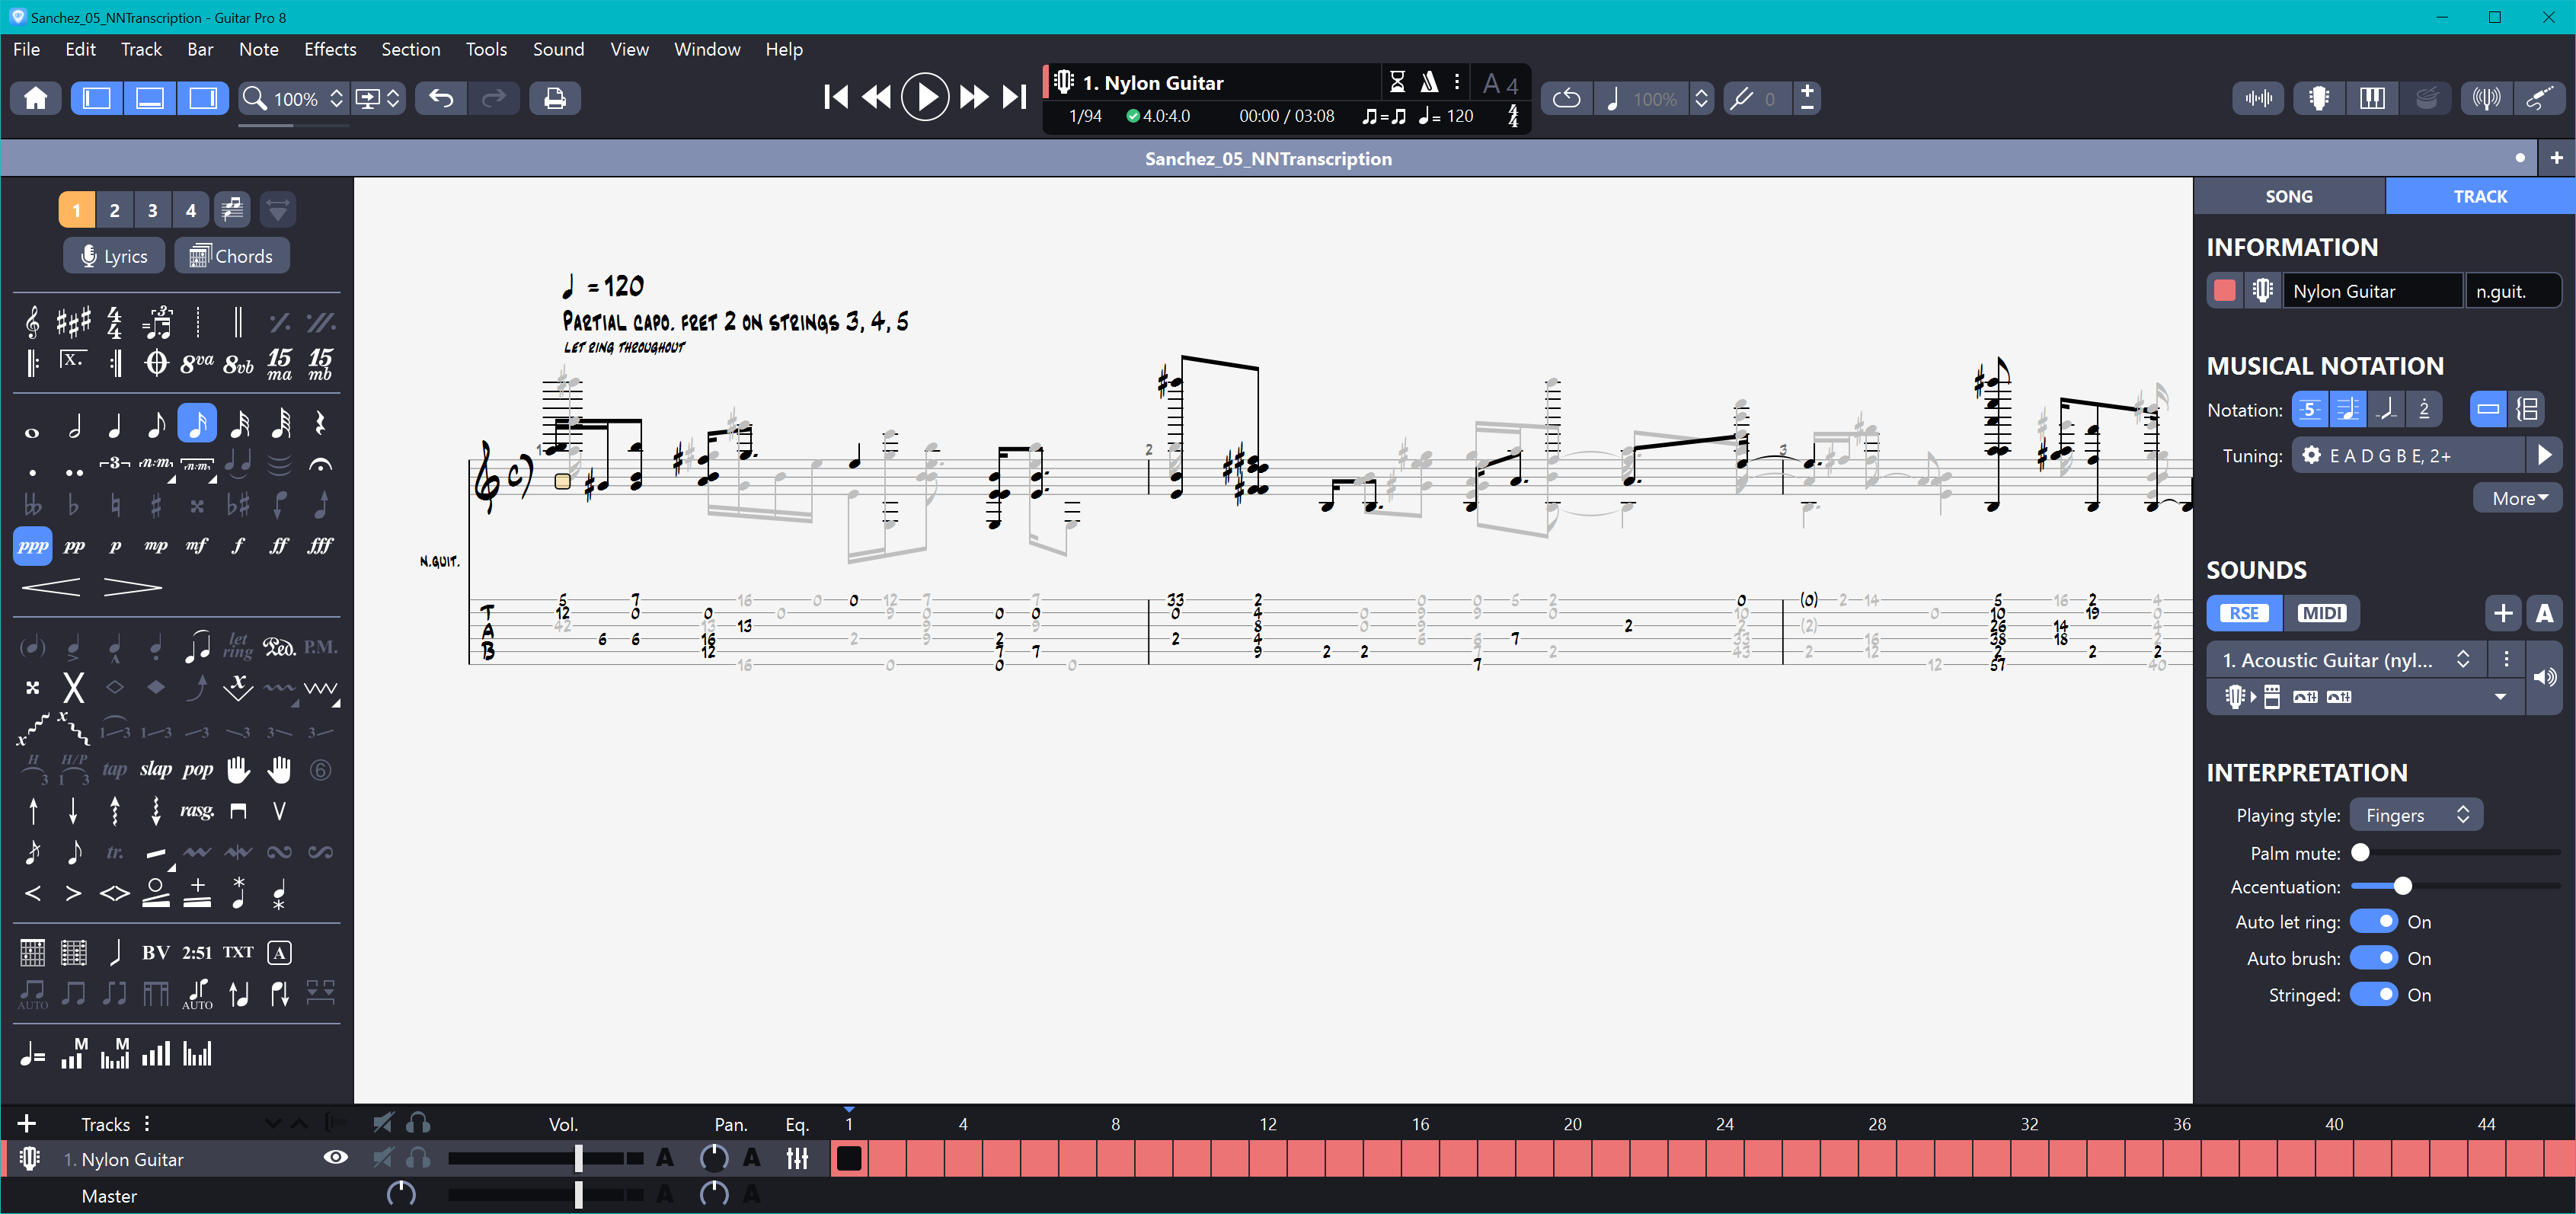Adjust the Accentuation slider handle

coord(2402,886)
